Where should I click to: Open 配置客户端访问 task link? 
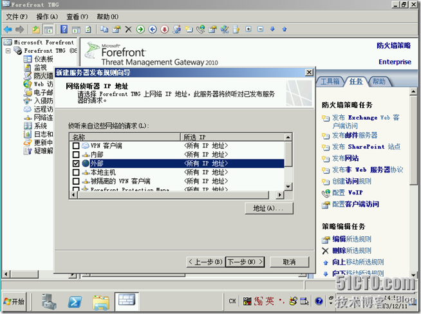(x=355, y=204)
